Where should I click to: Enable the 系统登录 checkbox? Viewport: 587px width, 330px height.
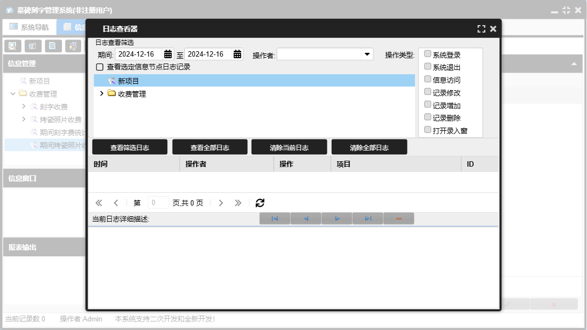pos(427,54)
